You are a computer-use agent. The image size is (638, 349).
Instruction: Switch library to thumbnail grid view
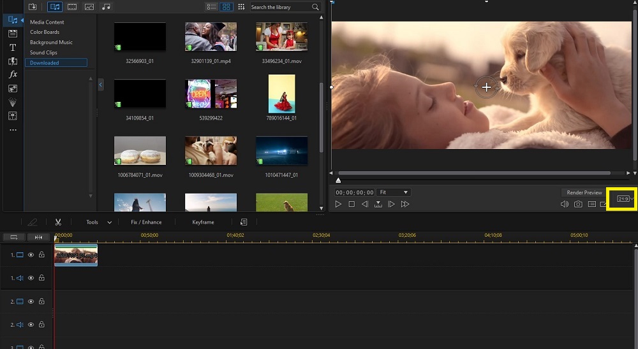(226, 7)
